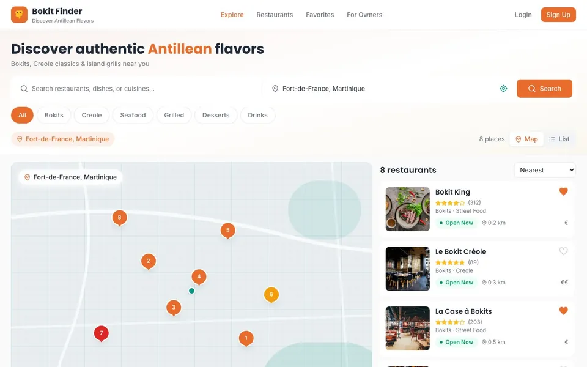Click yellow map pin number 6
The image size is (587, 367).
(271, 295)
